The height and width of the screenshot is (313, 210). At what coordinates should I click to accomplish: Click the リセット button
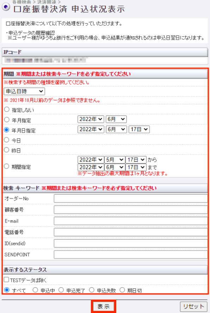pos(193,306)
